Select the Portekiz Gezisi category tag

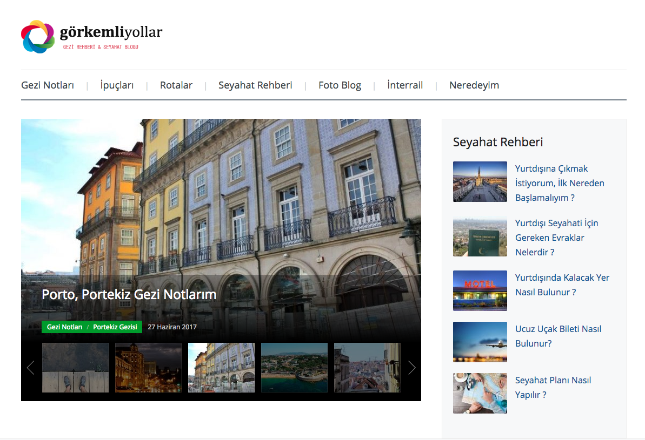point(115,327)
